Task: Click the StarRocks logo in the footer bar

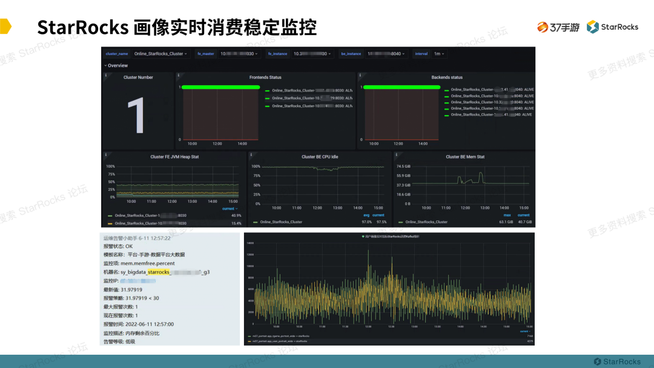Action: click(x=617, y=361)
